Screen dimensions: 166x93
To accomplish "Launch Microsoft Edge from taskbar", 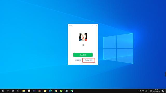I will coord(51,91).
